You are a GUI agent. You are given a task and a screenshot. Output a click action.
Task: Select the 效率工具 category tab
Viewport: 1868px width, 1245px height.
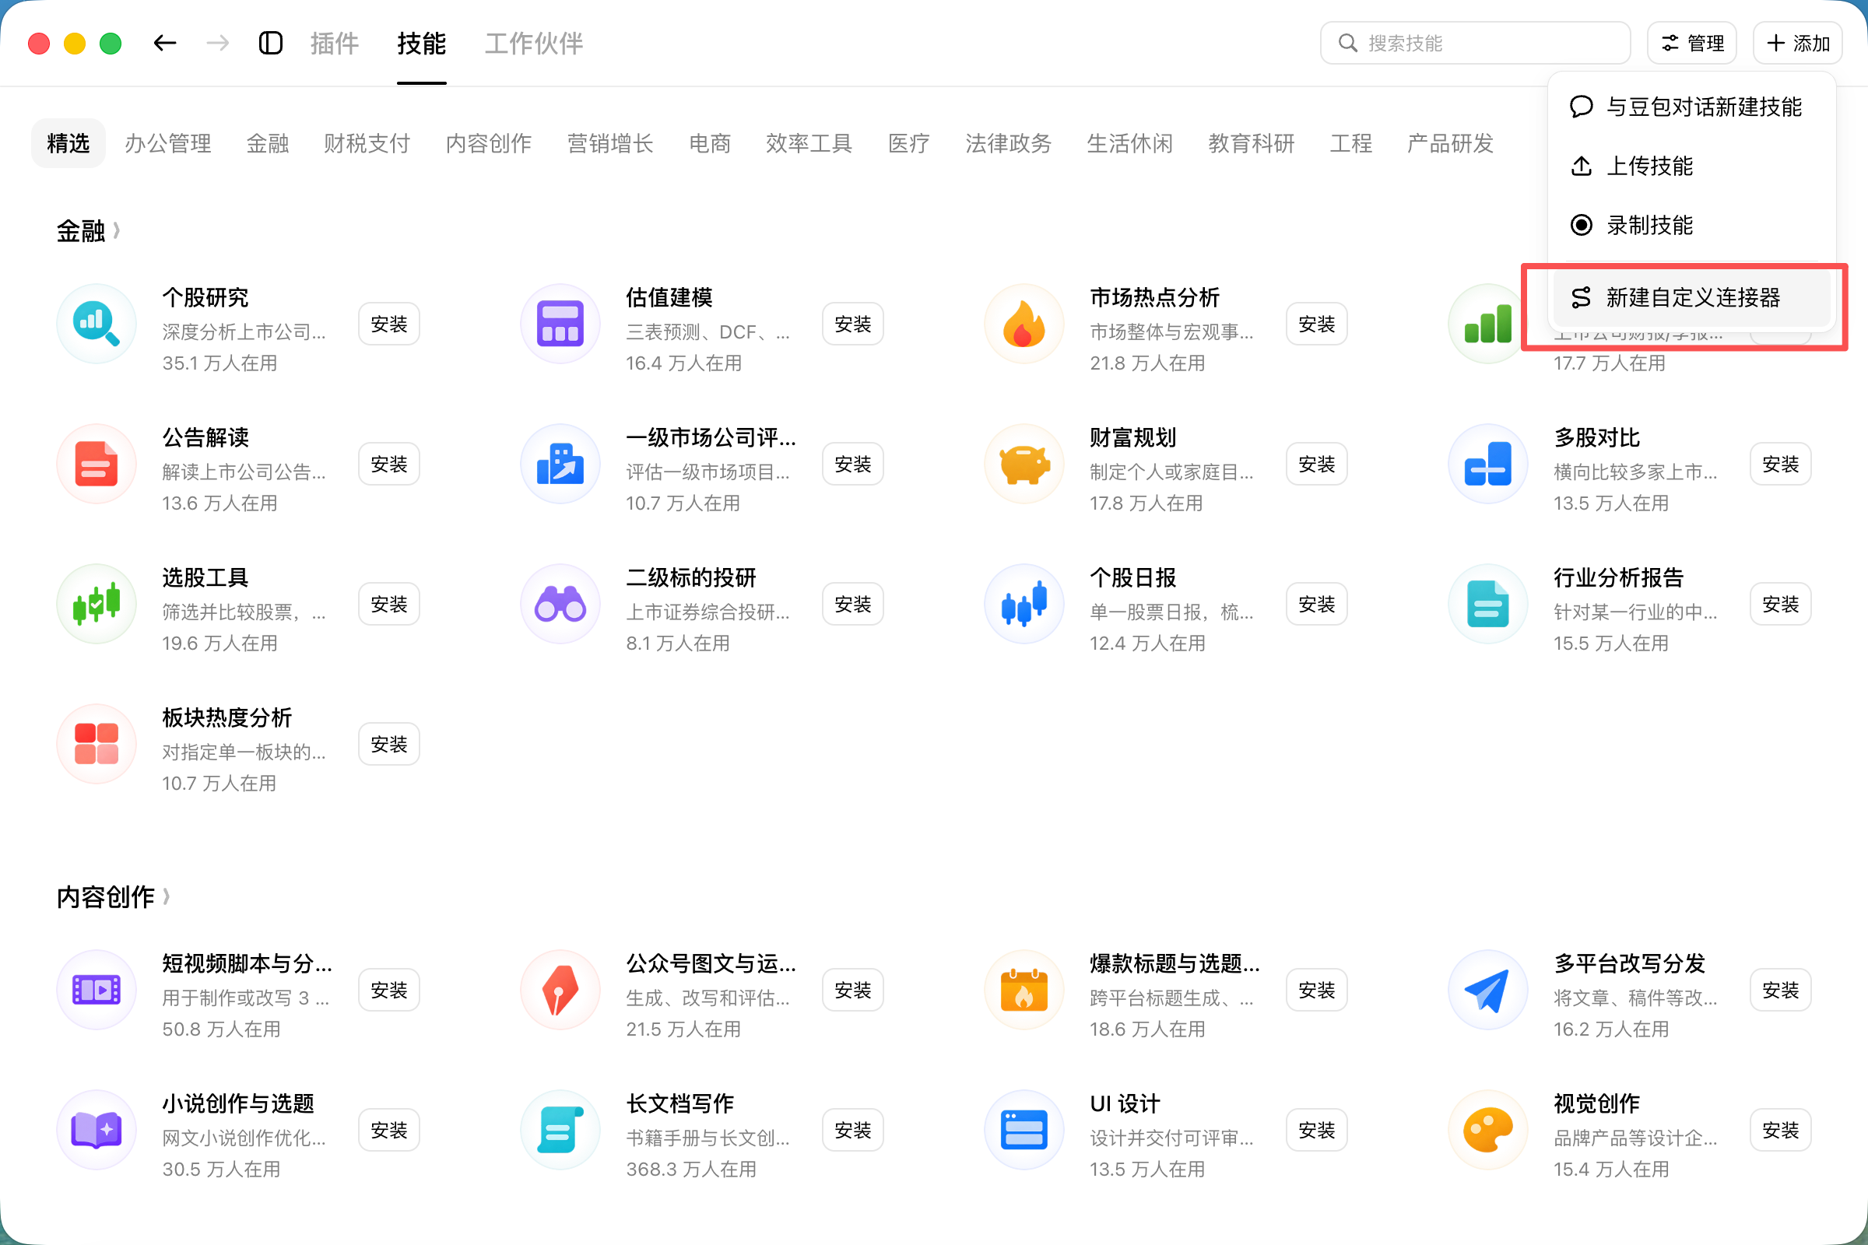pyautogui.click(x=809, y=143)
